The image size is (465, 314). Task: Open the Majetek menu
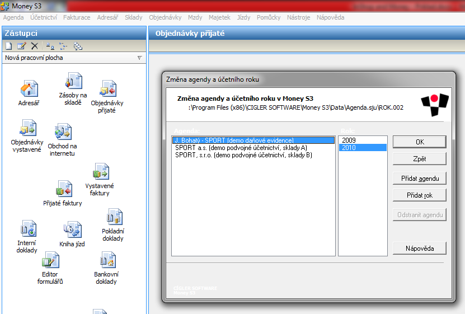(219, 17)
